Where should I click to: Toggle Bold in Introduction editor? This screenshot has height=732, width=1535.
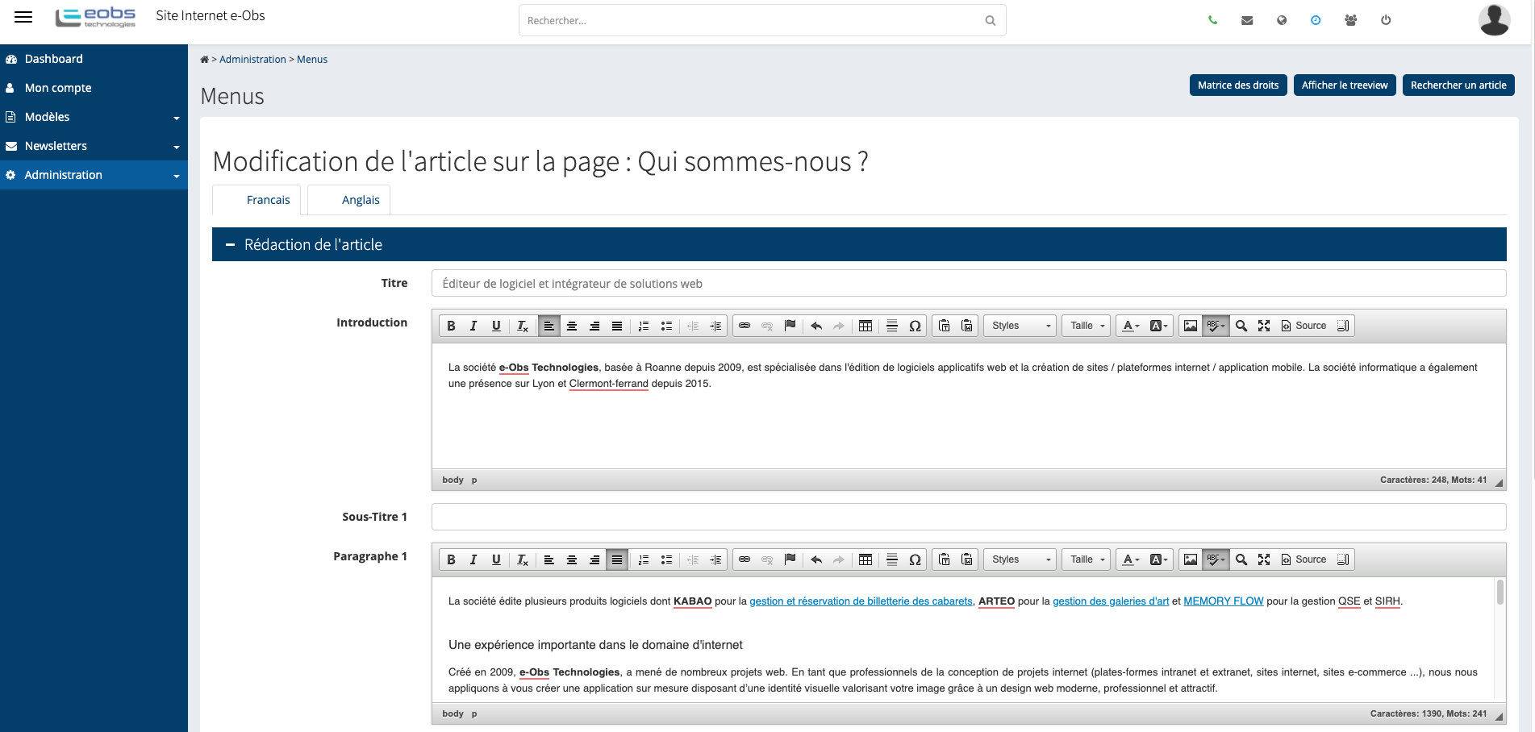point(451,326)
